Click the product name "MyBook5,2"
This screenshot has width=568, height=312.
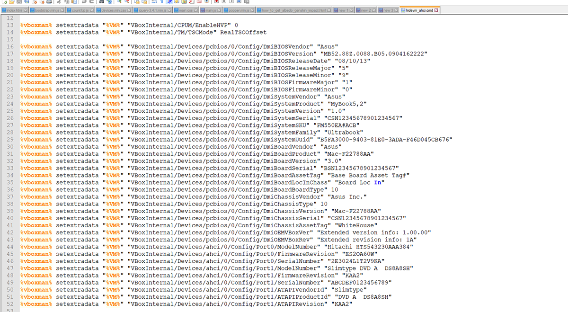click(x=348, y=104)
